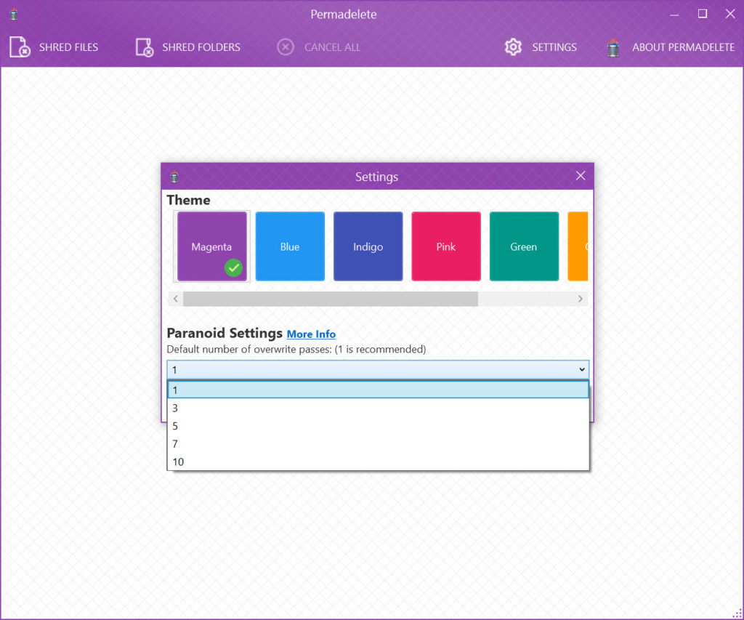Open the More Info link
The height and width of the screenshot is (620, 744).
(311, 334)
